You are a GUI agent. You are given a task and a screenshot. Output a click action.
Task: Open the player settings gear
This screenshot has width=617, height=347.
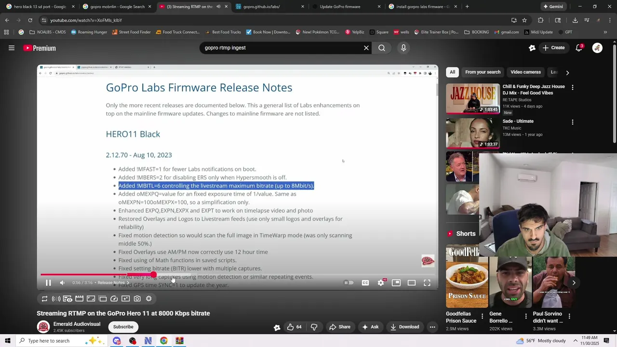(381, 283)
